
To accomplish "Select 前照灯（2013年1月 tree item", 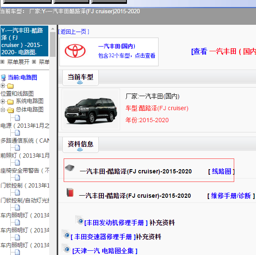I will [25, 155].
